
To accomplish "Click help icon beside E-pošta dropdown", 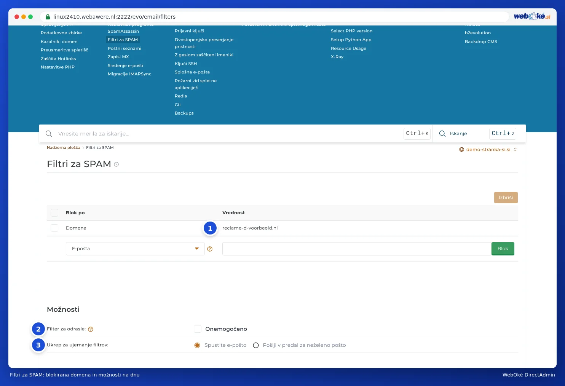I will [210, 249].
